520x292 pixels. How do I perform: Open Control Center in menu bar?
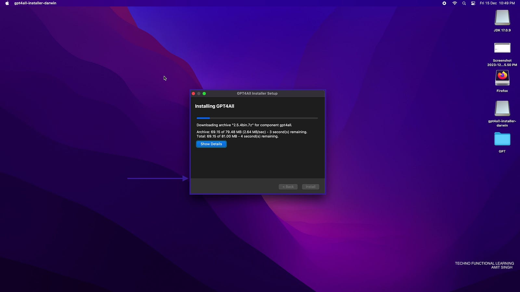click(473, 3)
